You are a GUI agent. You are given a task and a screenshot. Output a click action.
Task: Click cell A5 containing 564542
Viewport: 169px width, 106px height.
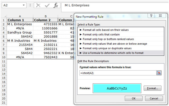click(x=20, y=37)
